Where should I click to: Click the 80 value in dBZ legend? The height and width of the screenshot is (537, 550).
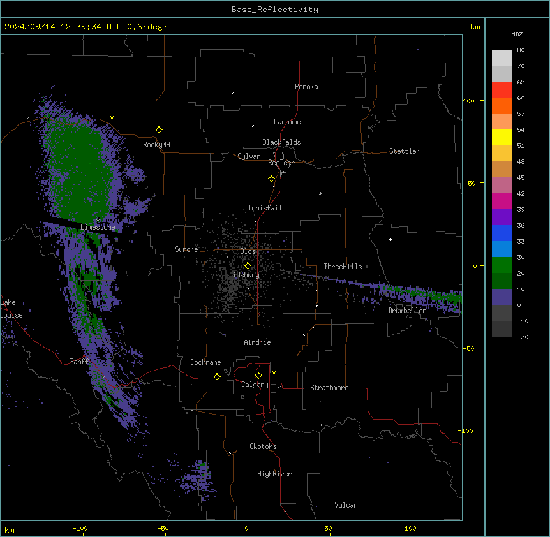[521, 50]
